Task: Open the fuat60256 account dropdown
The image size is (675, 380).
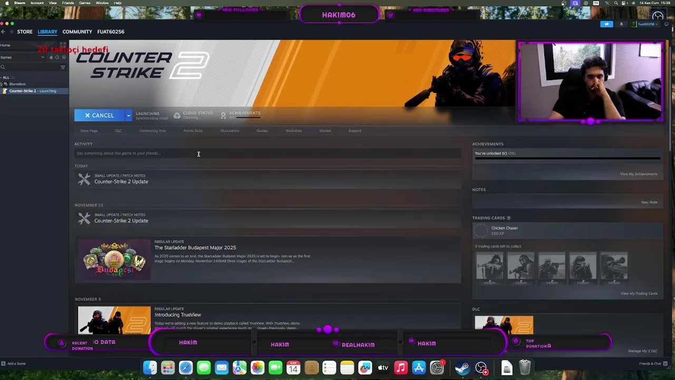Action: [x=644, y=24]
